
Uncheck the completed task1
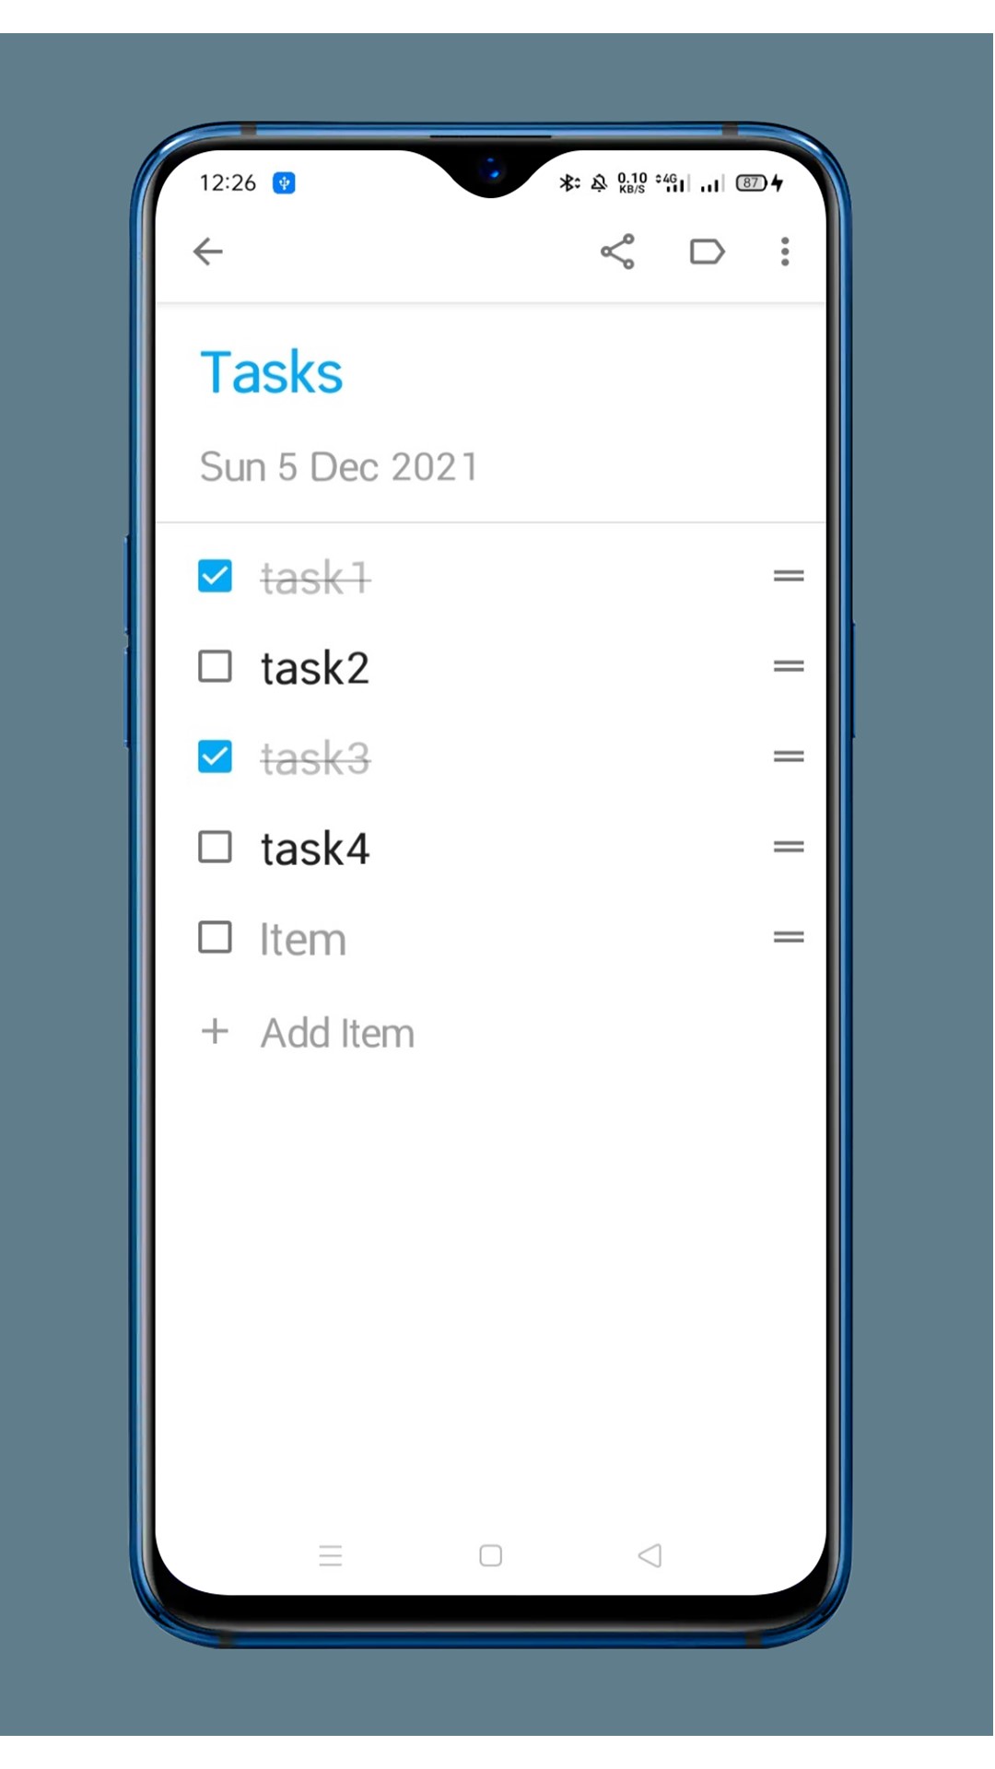click(x=215, y=576)
